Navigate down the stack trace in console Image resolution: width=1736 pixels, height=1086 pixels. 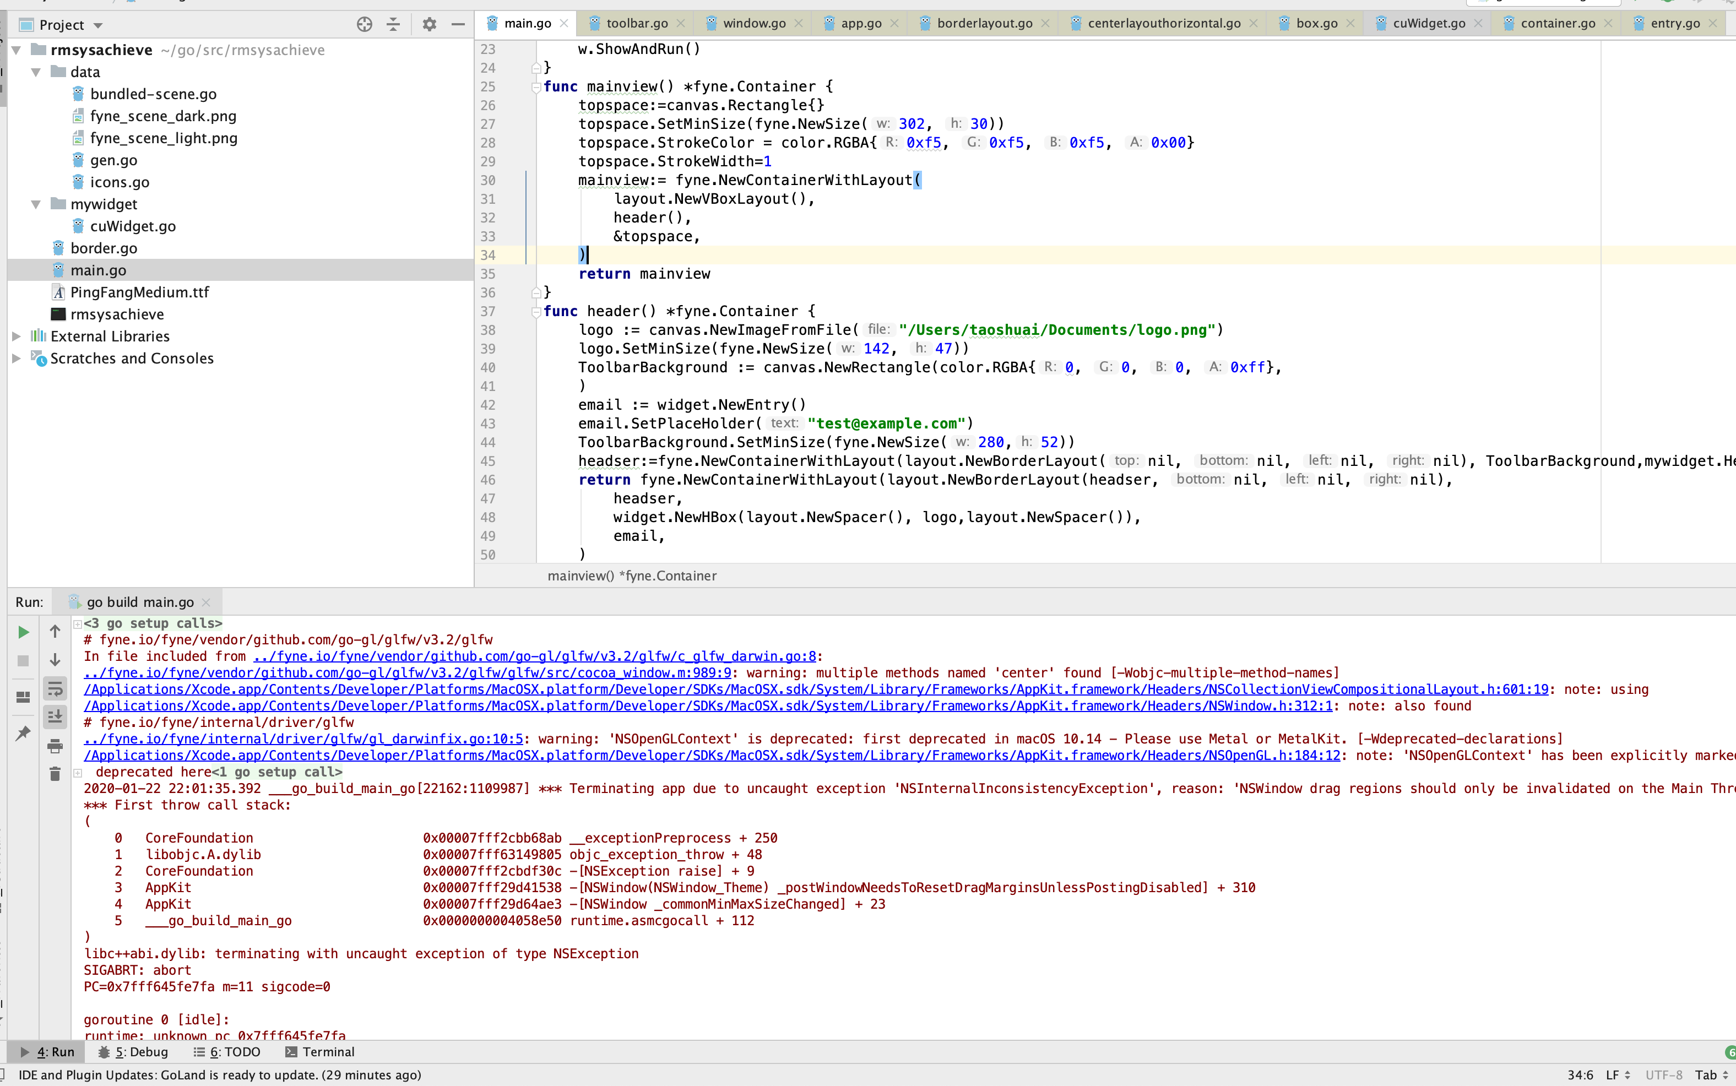pos(54,659)
